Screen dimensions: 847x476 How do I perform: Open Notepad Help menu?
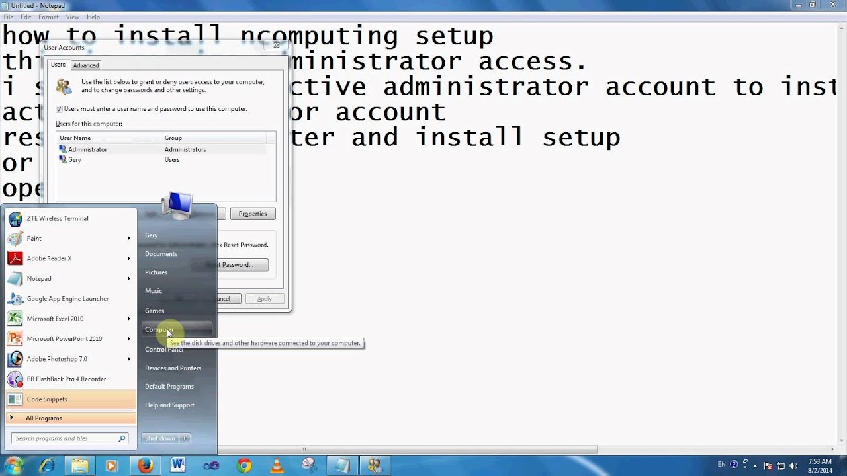point(93,17)
